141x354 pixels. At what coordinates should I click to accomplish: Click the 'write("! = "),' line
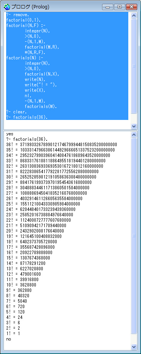point(40,85)
